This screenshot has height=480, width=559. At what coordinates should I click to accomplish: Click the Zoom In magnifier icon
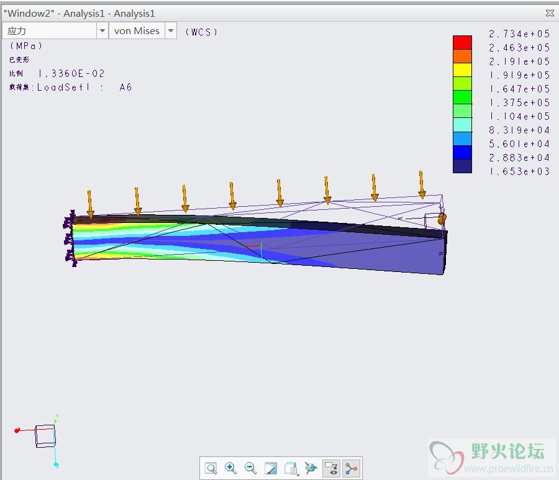pos(230,468)
